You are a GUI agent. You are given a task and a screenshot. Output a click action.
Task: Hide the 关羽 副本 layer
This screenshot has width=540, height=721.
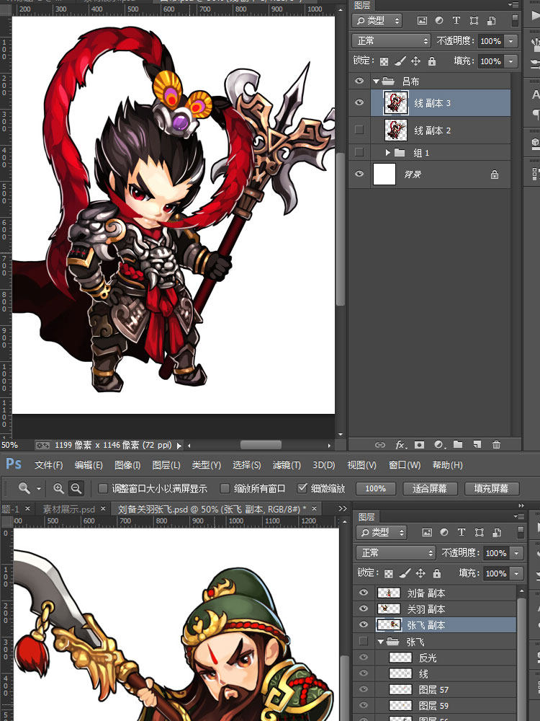click(x=363, y=609)
